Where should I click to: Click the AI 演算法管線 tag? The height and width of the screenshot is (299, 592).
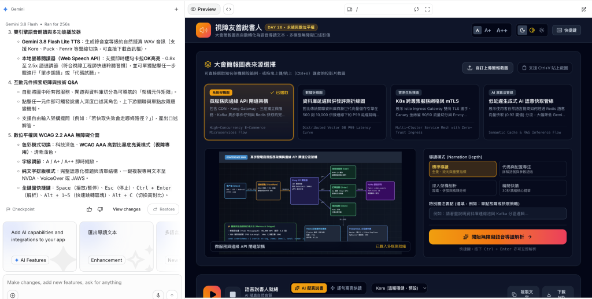click(503, 93)
